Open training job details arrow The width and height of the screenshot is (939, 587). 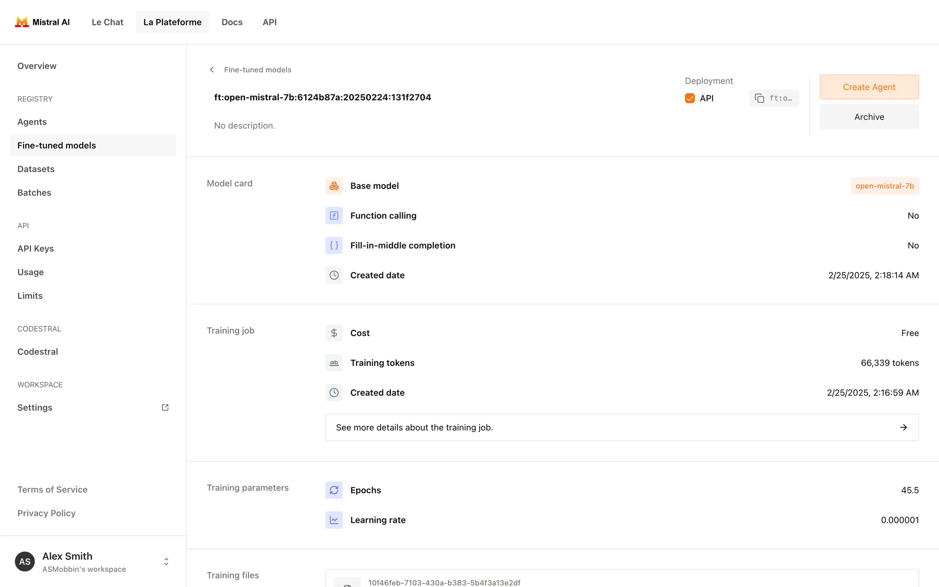pos(903,428)
